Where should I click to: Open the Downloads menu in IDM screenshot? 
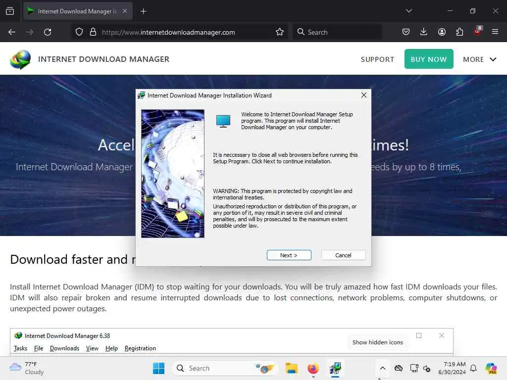[x=64, y=348]
